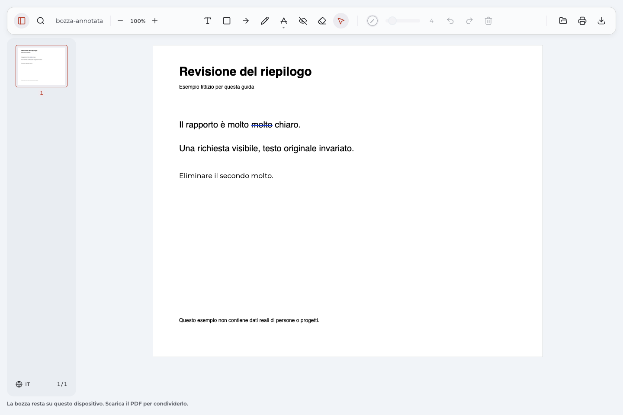Select the Rectangle shape tool
Screen dimensions: 623x415
227,21
